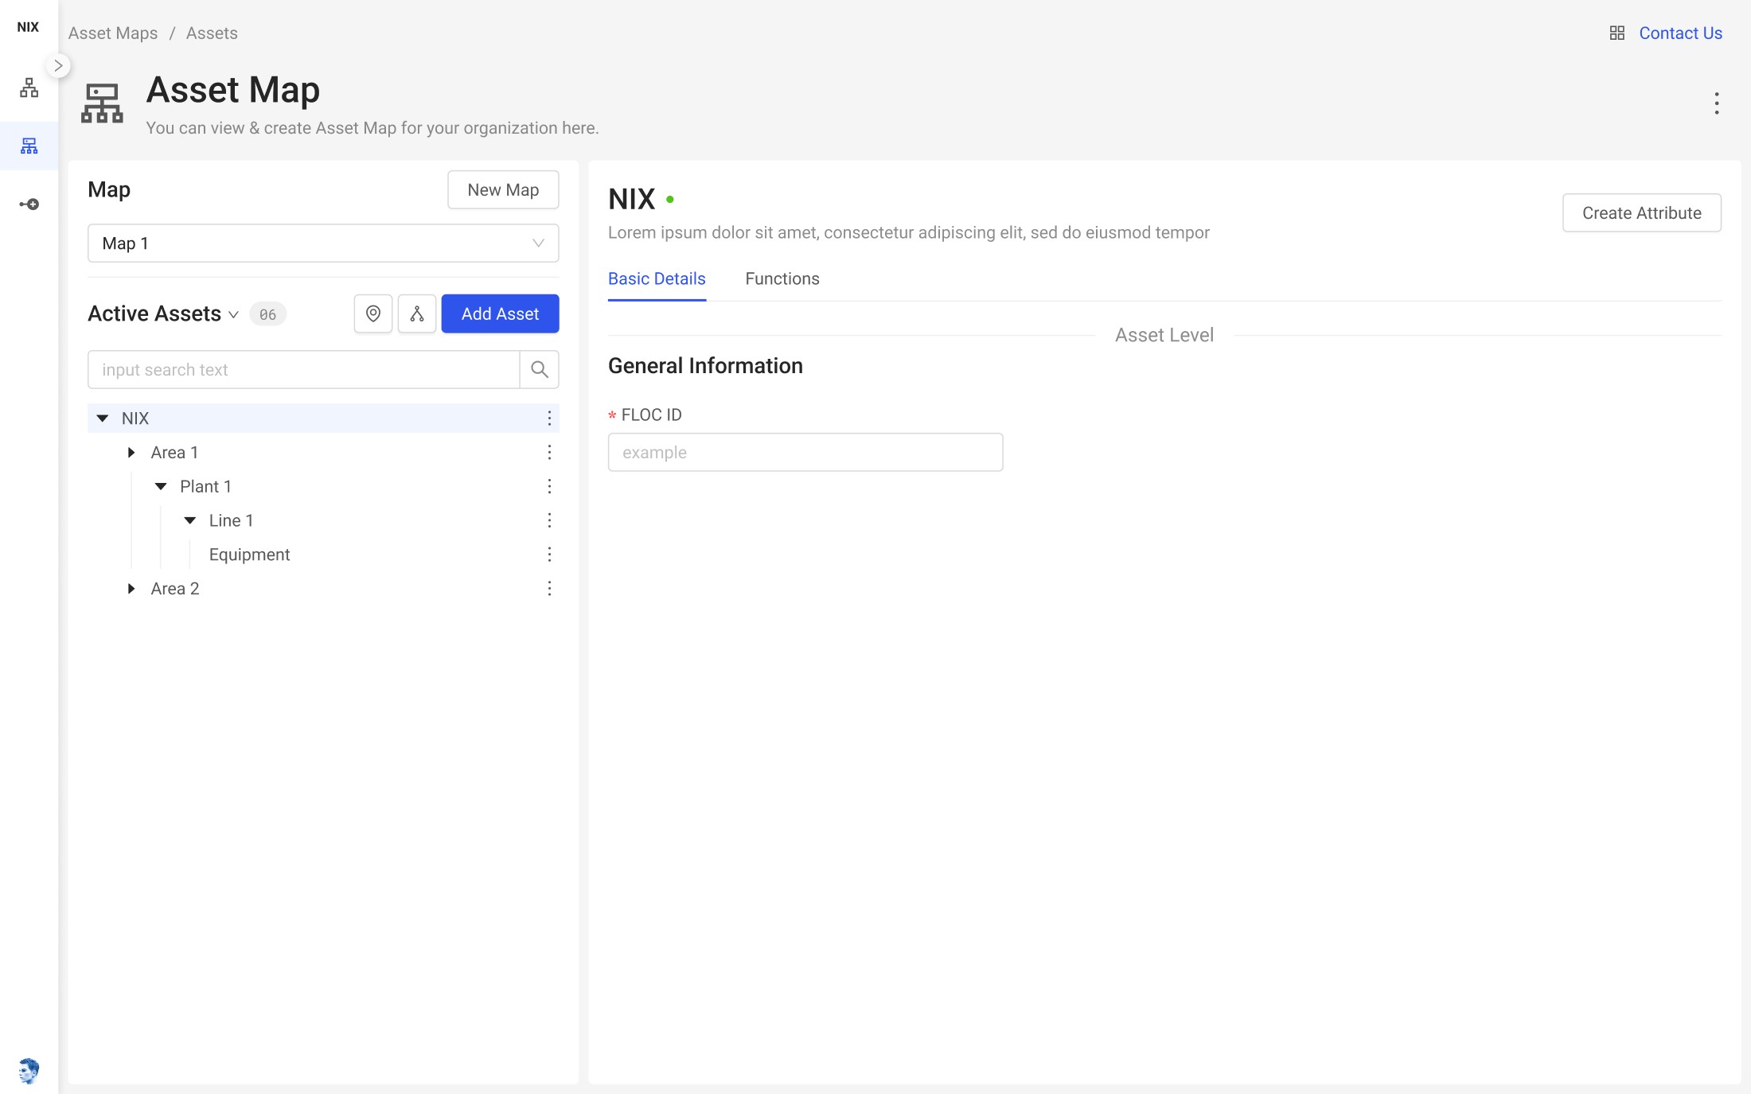
Task: Open the user avatar at bottom left
Action: [x=29, y=1071]
